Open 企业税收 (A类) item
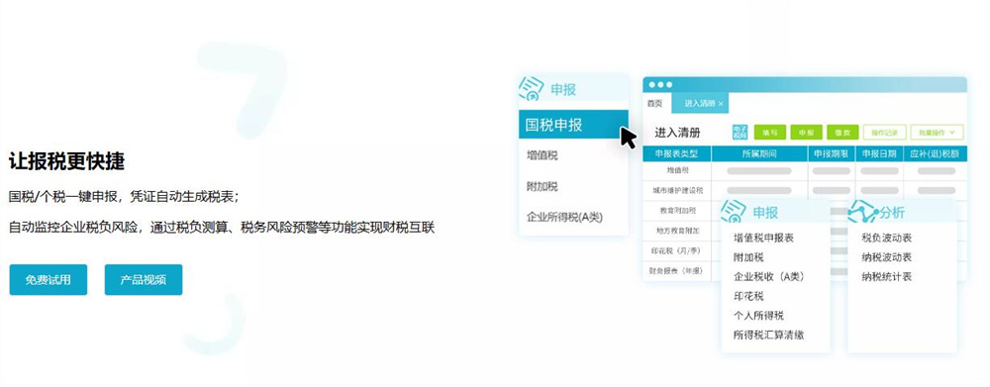This screenshot has width=990, height=387. [769, 276]
